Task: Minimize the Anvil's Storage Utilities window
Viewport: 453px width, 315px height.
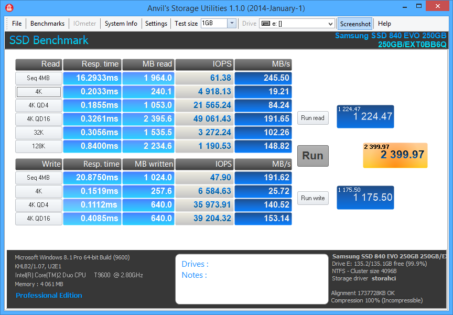Action: tap(404, 7)
